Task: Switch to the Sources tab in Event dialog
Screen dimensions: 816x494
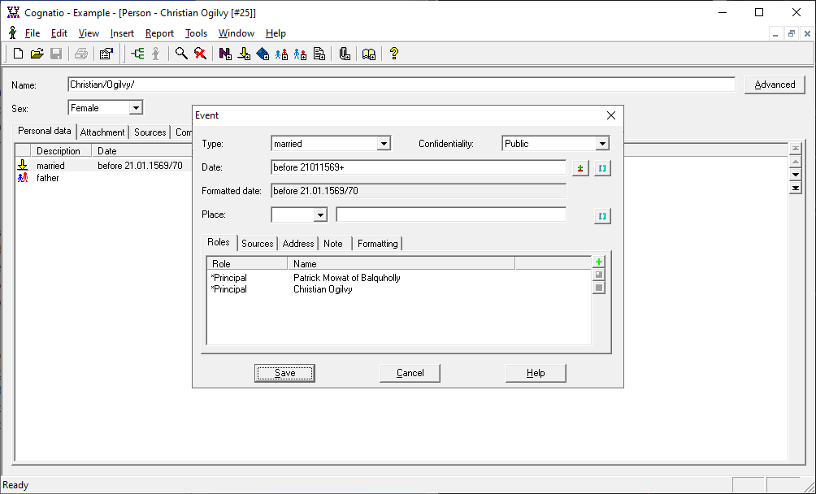Action: [x=257, y=244]
